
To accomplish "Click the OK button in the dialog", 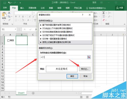I will (72, 76).
